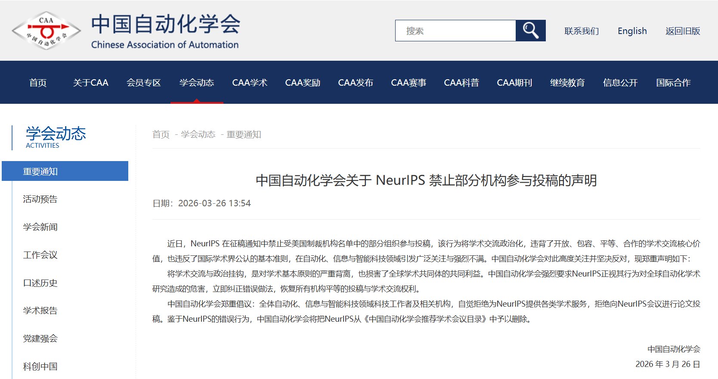Open the CAA学术 menu item

point(250,83)
